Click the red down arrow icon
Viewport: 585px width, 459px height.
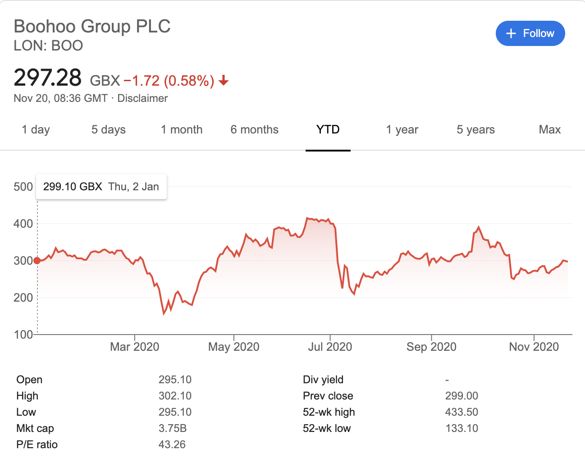(x=224, y=81)
